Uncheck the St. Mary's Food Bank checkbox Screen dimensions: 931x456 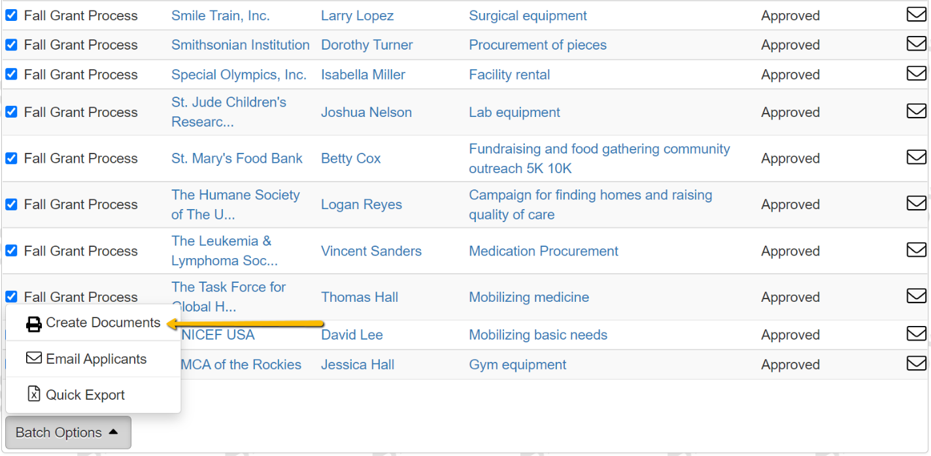click(11, 158)
